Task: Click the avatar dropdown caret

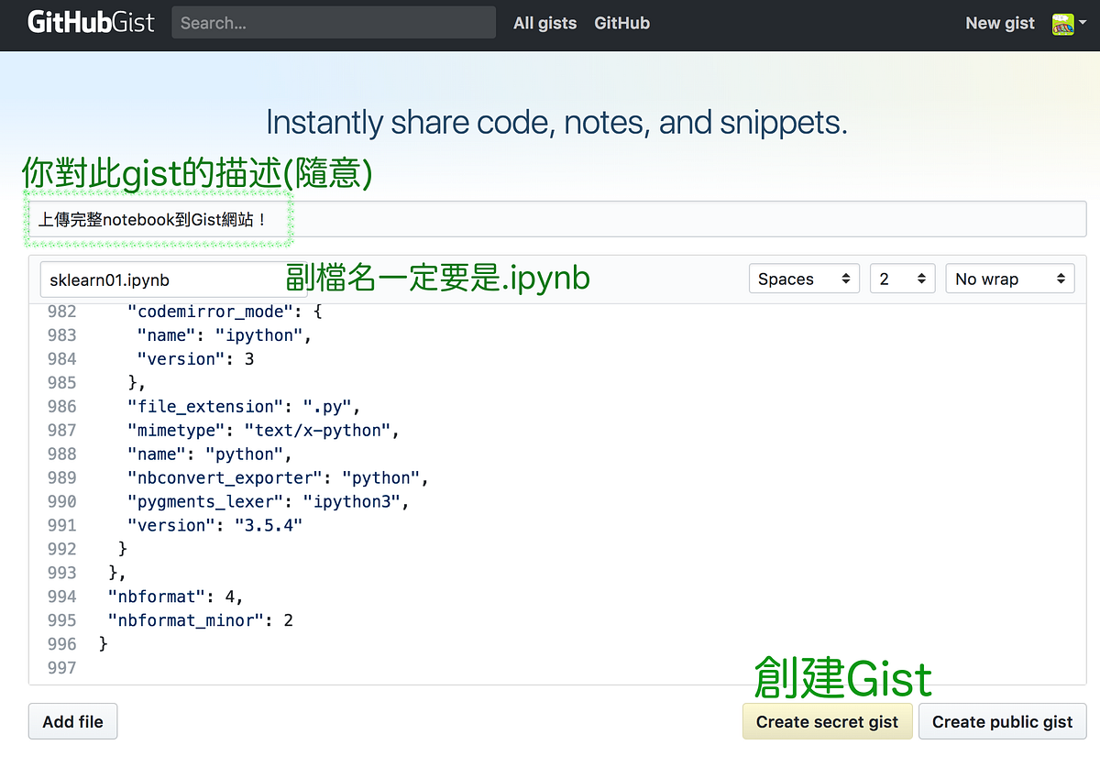Action: tap(1084, 25)
